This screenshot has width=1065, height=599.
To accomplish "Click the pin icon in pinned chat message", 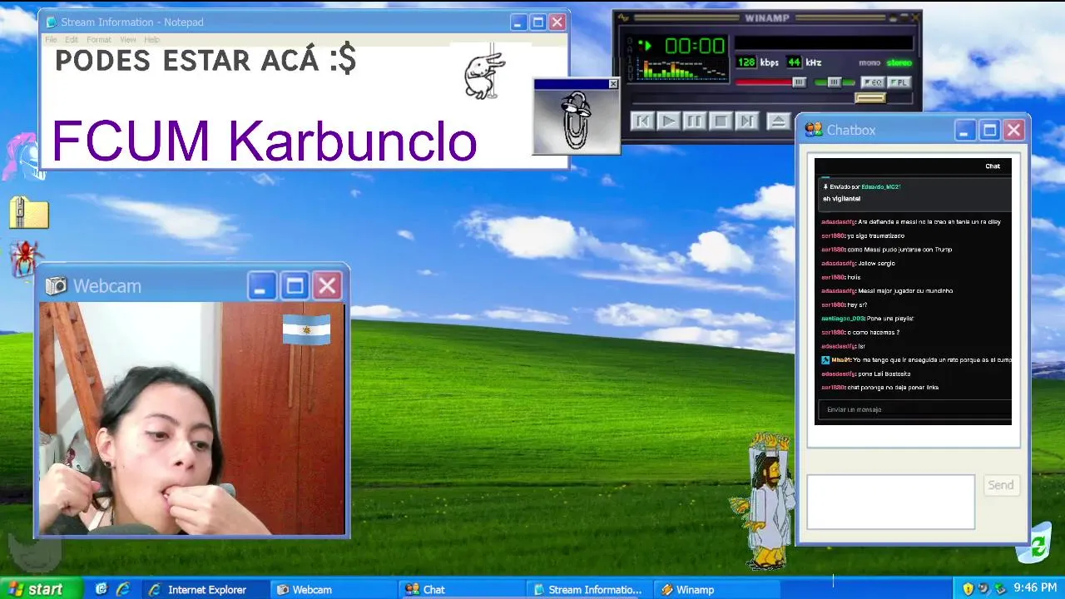I will [x=825, y=187].
